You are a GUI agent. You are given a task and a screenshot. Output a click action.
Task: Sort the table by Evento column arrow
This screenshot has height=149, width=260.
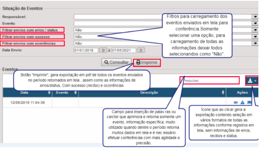(76, 92)
